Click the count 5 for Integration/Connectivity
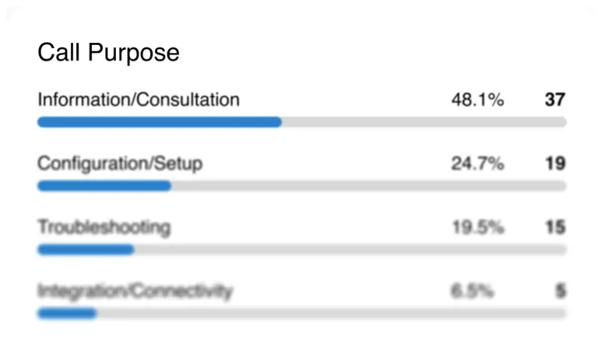This screenshot has height=339, width=604. pos(560,292)
